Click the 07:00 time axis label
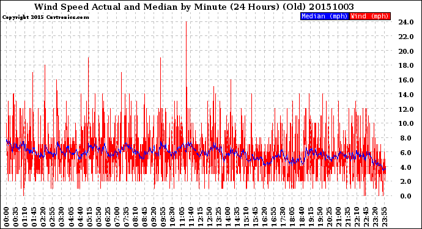The image size is (422, 229). point(117,217)
